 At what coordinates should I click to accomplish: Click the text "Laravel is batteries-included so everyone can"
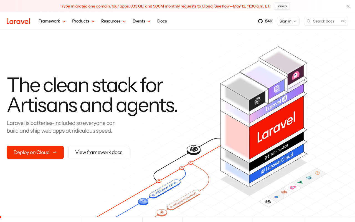[x=61, y=123]
